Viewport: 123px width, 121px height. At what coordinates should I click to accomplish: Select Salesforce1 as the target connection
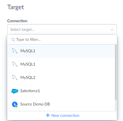tap(61, 91)
